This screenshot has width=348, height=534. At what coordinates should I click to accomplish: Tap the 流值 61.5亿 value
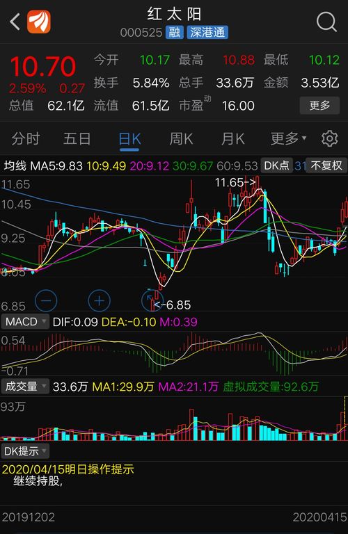click(150, 106)
